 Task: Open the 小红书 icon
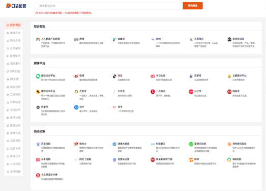[x=191, y=92]
